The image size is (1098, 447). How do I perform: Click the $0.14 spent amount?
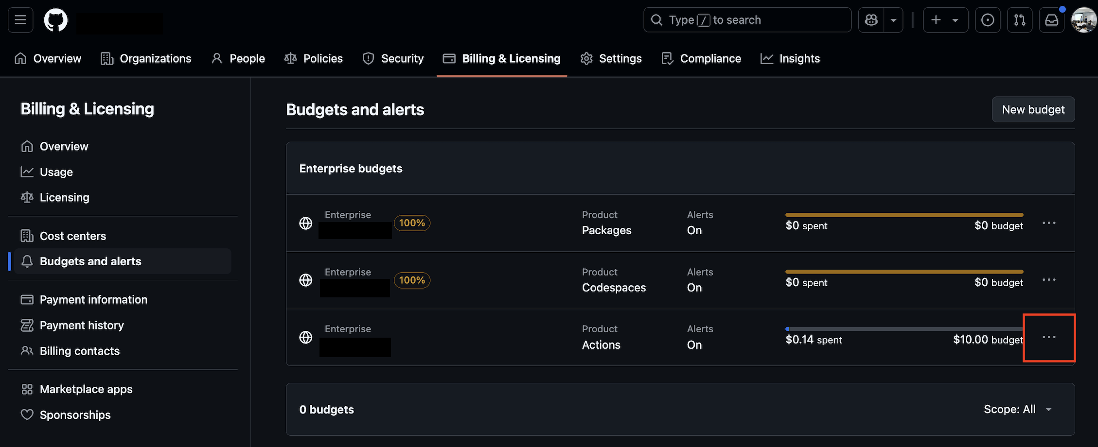click(x=814, y=340)
